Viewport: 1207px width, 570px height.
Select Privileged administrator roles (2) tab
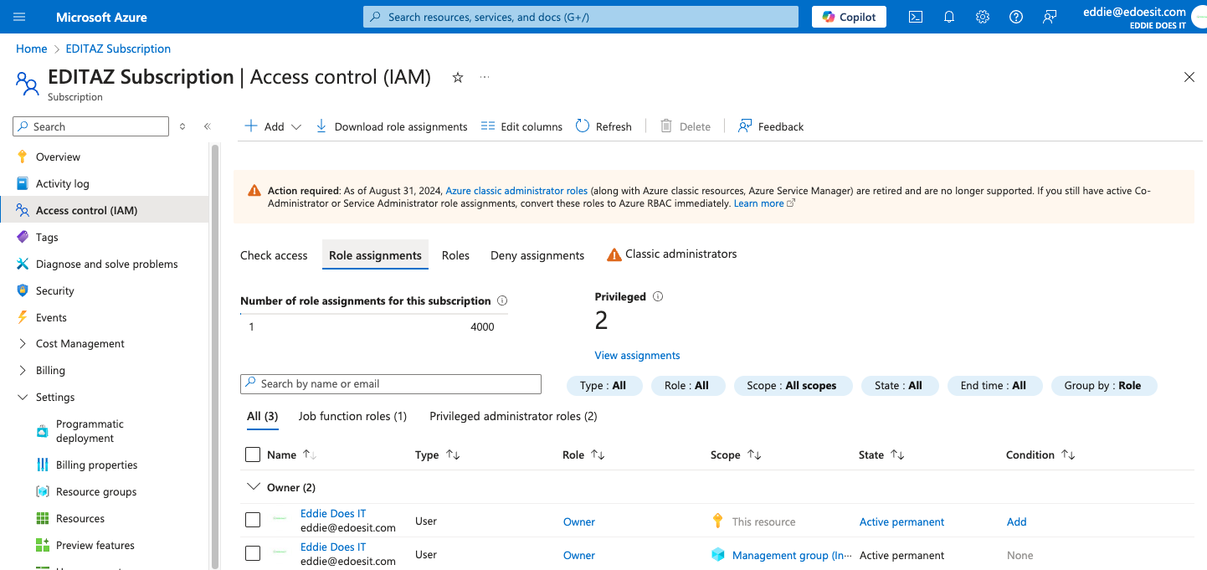tap(513, 416)
